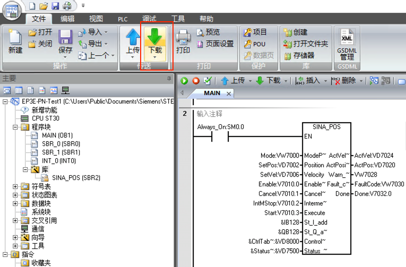Click the New (新建) project icon
Image resolution: width=406 pixels, height=267 pixels.
[x=15, y=41]
